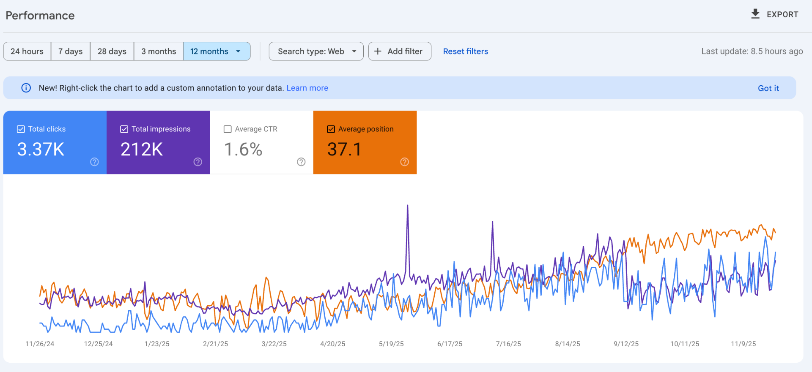Select the 7 days range tab
This screenshot has width=812, height=372.
pyautogui.click(x=71, y=51)
